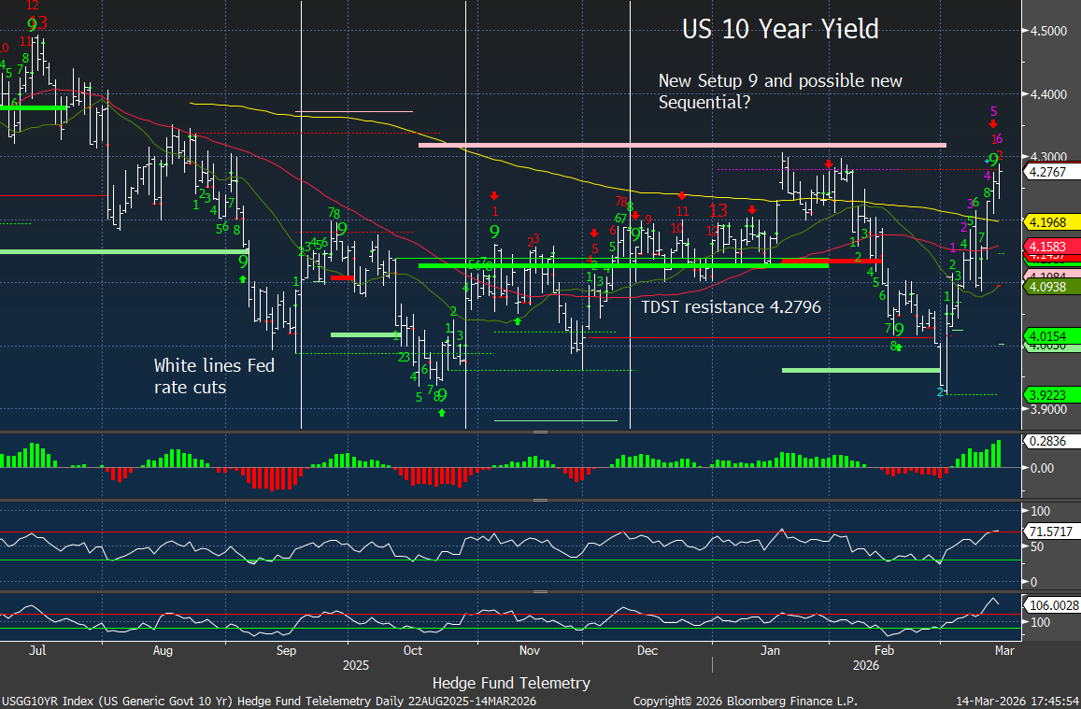1081x709 pixels.
Task: Click the red sell arrow above latest bar
Action: tap(993, 124)
